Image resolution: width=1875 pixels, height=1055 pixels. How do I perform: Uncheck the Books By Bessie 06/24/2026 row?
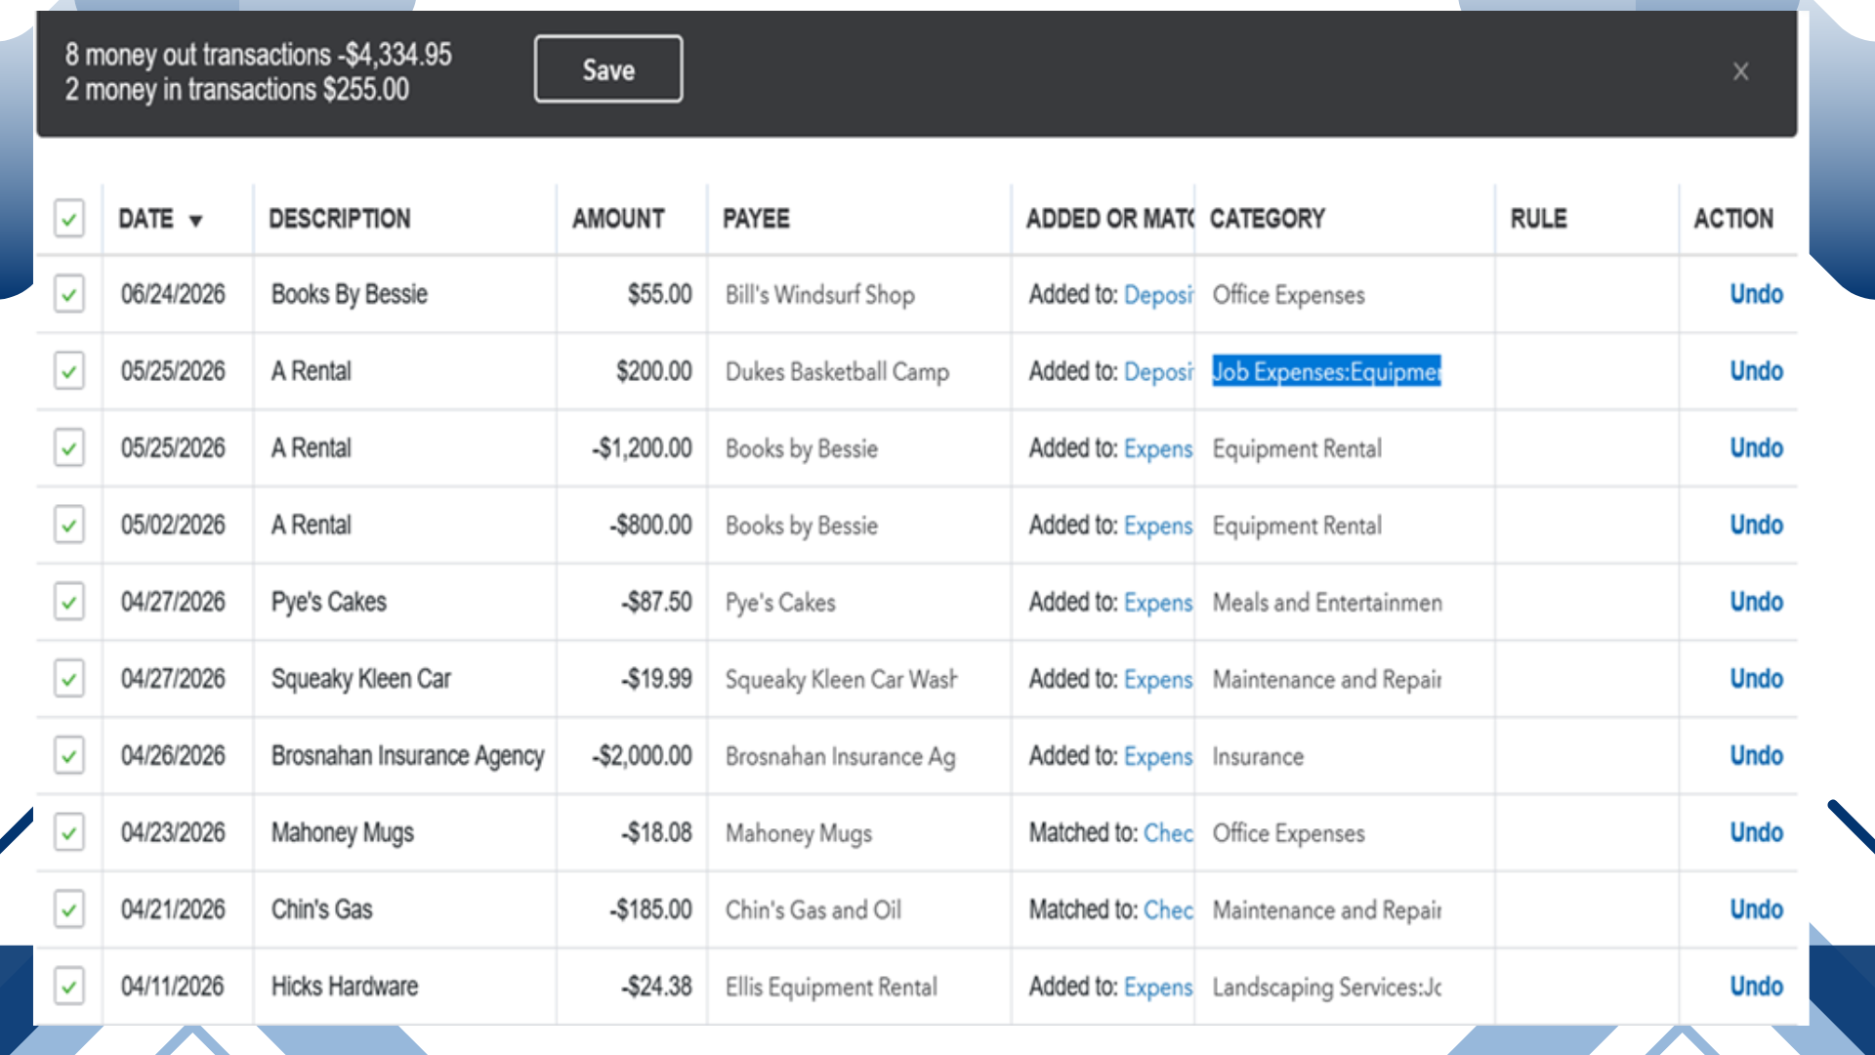click(69, 294)
